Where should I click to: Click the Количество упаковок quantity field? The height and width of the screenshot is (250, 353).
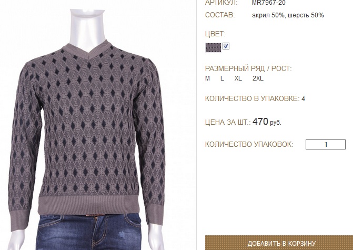click(x=325, y=144)
